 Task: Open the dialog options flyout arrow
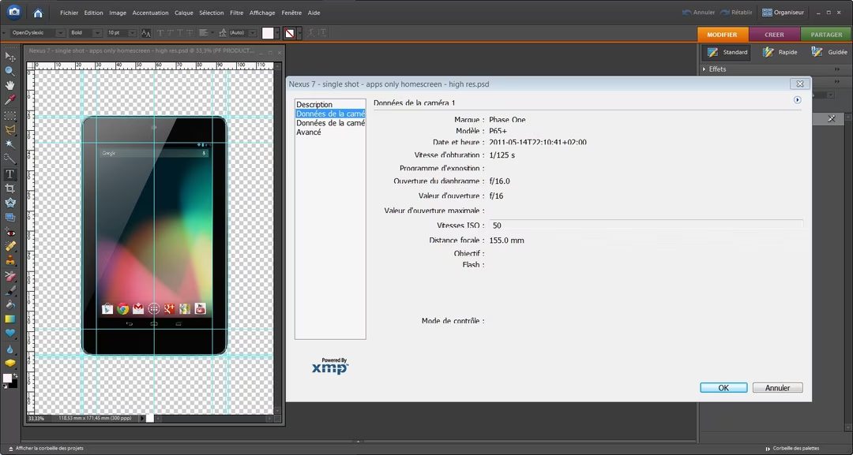[797, 100]
